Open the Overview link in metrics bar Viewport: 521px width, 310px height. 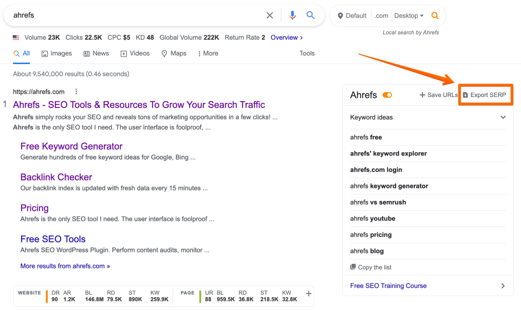pos(286,38)
